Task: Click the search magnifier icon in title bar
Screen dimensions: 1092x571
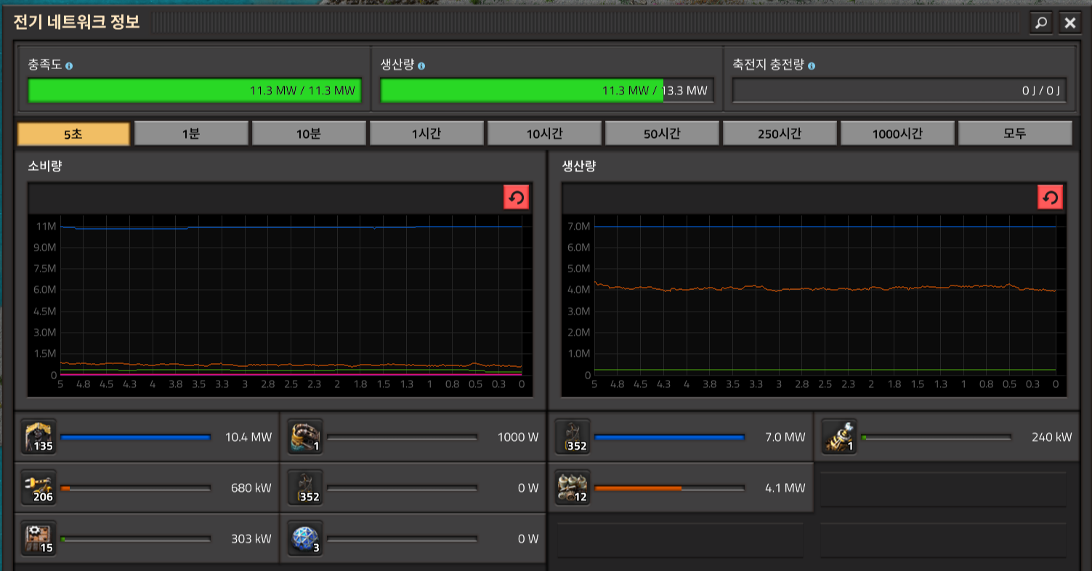Action: point(1041,23)
